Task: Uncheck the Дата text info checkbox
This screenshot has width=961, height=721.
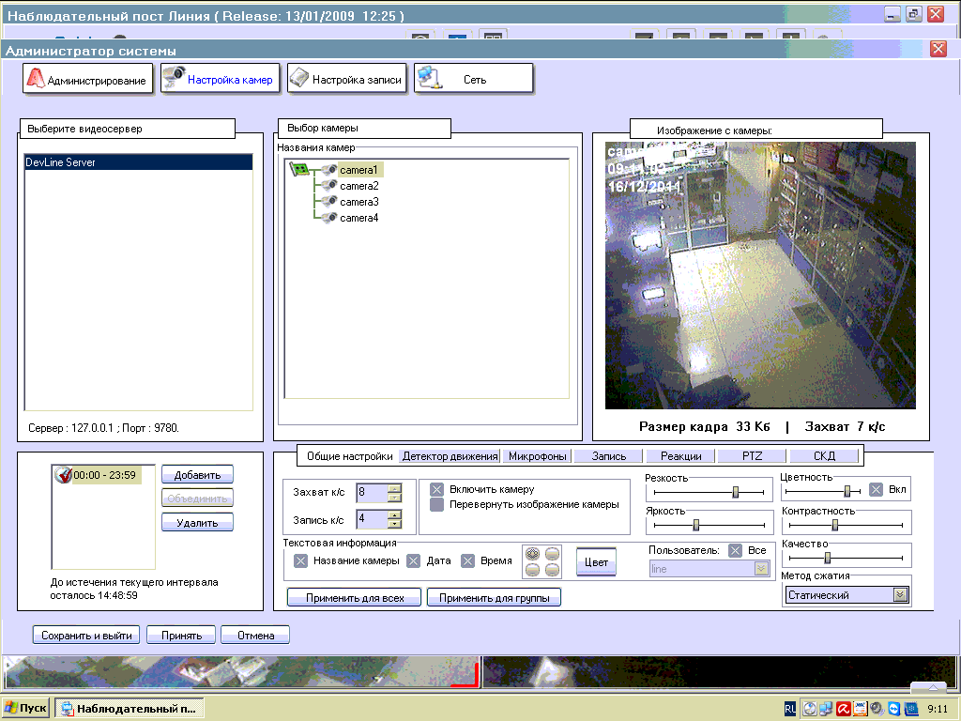Action: (x=413, y=560)
